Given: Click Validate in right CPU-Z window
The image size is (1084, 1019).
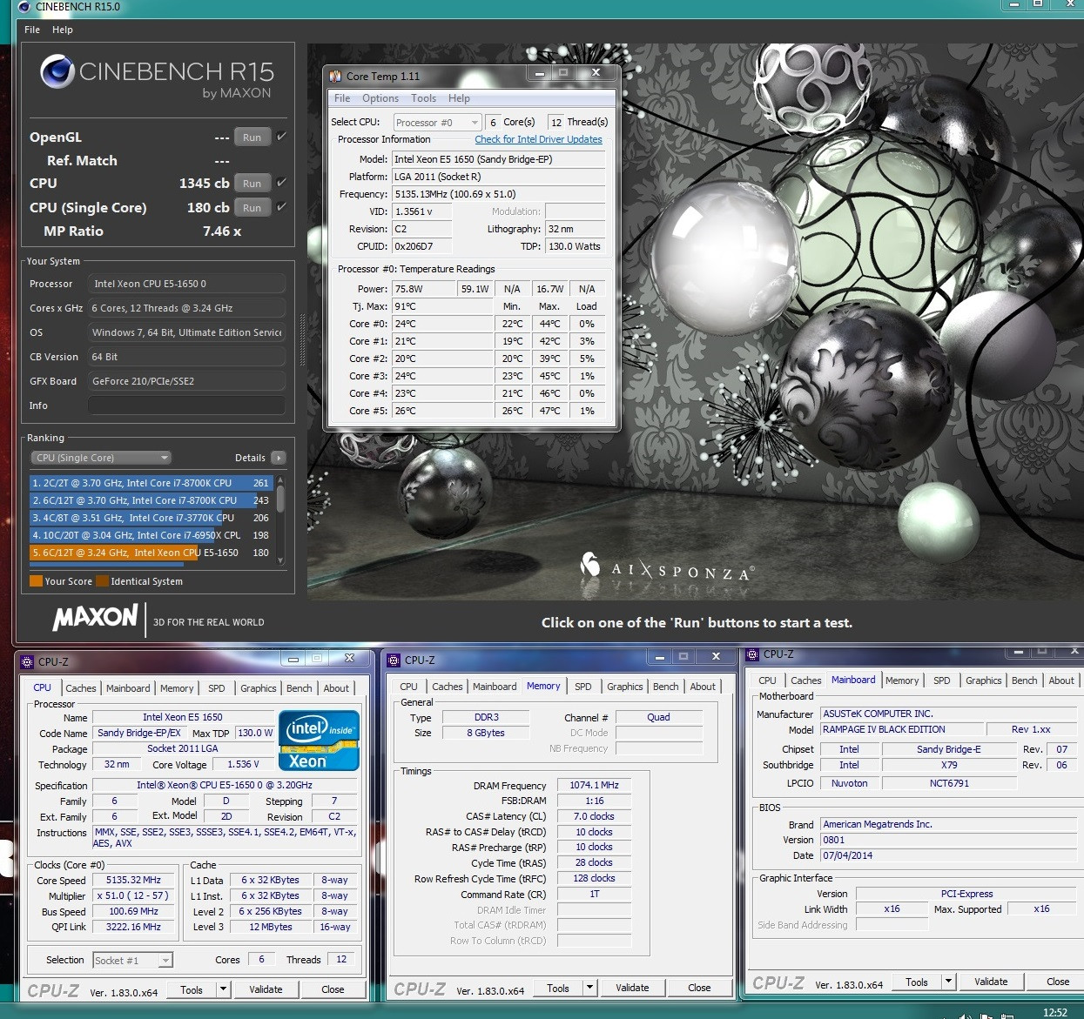Looking at the screenshot, I should point(991,982).
